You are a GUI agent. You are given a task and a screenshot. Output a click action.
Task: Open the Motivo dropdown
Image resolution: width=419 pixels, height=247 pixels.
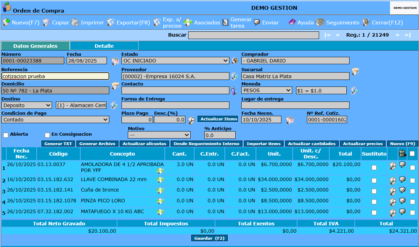coord(159,135)
